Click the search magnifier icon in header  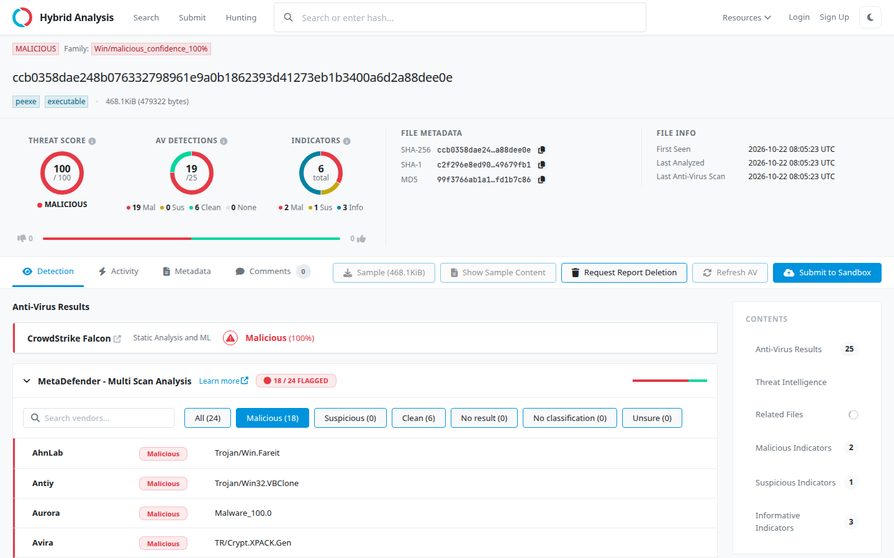pyautogui.click(x=288, y=17)
